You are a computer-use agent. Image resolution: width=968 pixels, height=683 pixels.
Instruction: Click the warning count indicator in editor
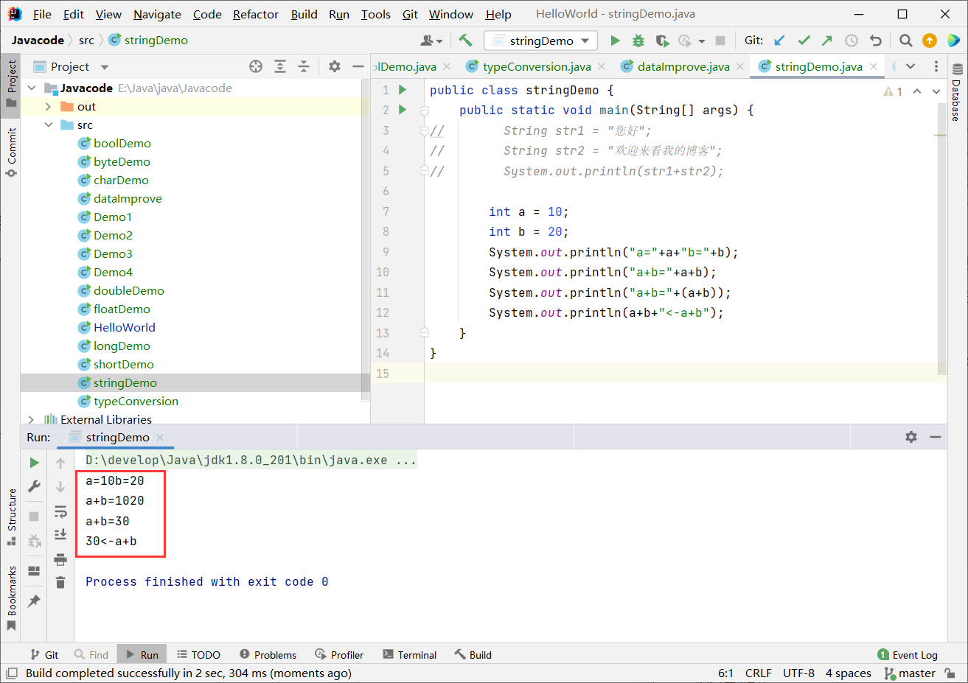pos(893,91)
